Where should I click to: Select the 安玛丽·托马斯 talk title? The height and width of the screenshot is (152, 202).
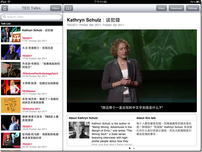40,136
